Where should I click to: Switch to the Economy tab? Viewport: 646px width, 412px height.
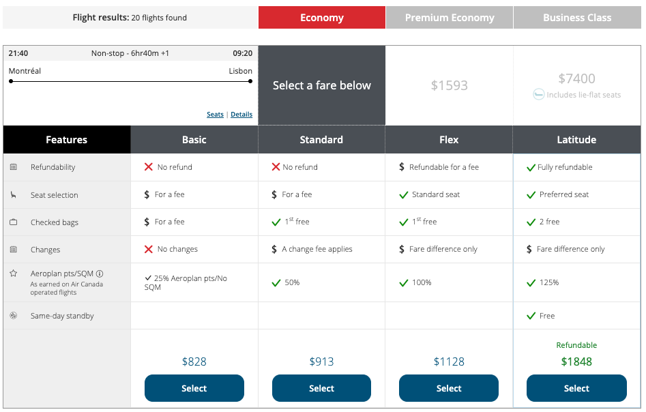322,18
